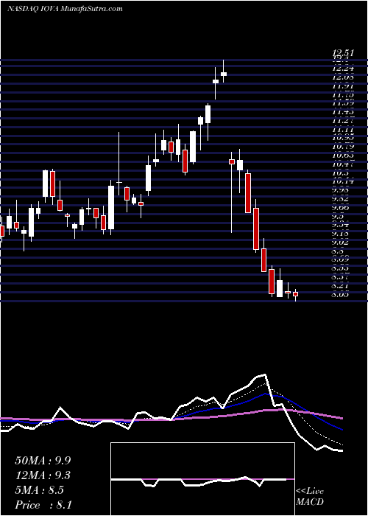
Task: Click the highest candlestick near 12.51
Action: 224,72
